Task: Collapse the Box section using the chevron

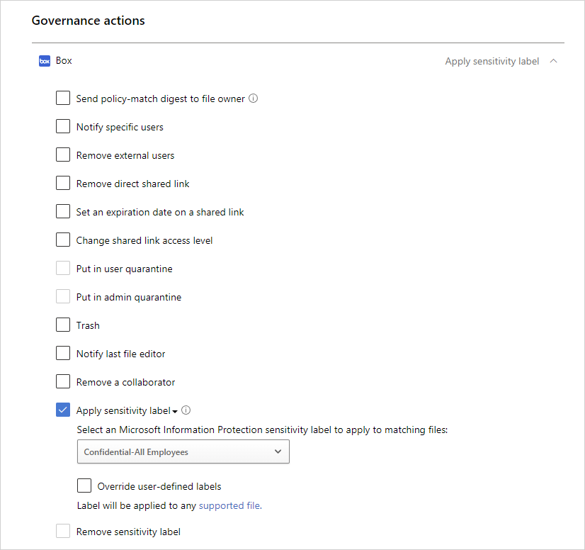Action: pyautogui.click(x=554, y=61)
